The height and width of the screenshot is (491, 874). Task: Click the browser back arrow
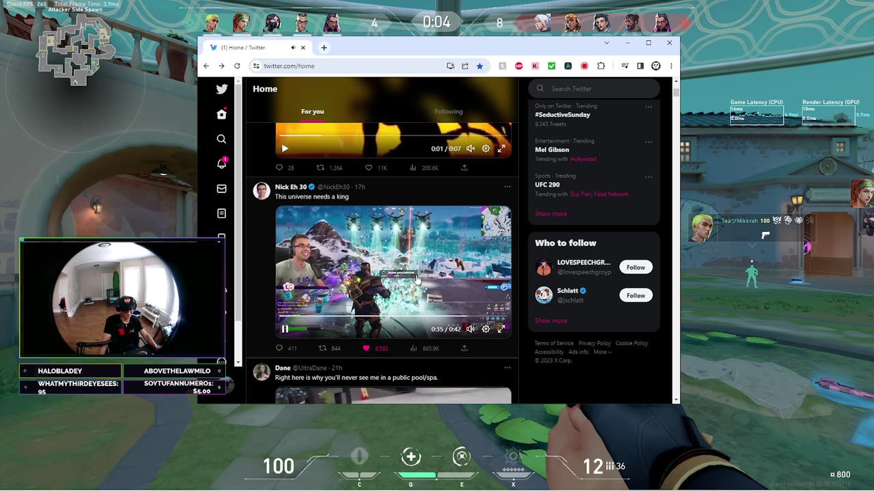pyautogui.click(x=206, y=66)
